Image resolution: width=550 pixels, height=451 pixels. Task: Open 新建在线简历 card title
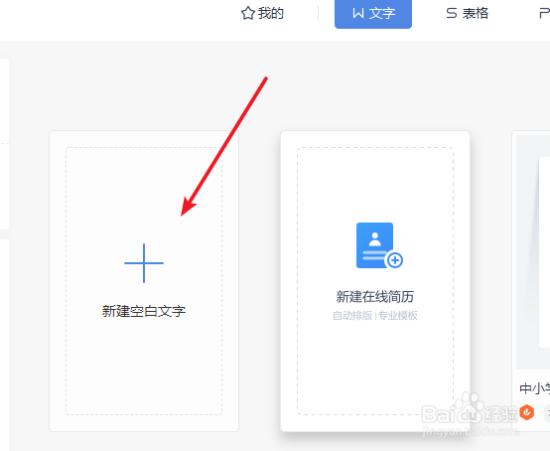tap(375, 297)
